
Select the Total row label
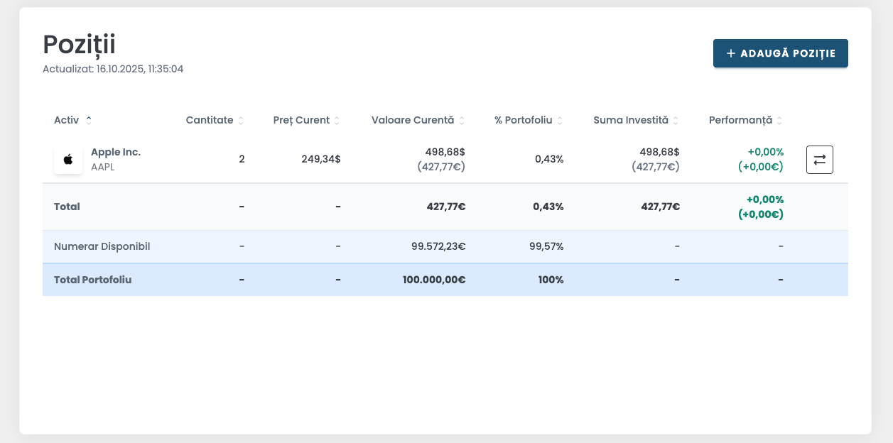click(67, 207)
